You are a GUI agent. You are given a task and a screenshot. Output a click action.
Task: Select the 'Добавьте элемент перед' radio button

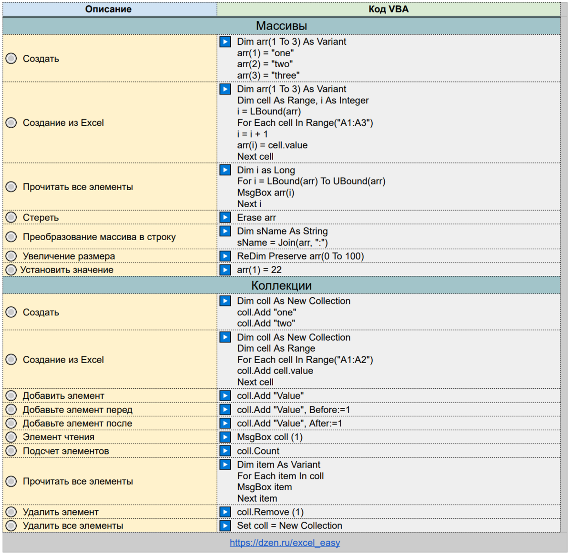pyautogui.click(x=11, y=409)
